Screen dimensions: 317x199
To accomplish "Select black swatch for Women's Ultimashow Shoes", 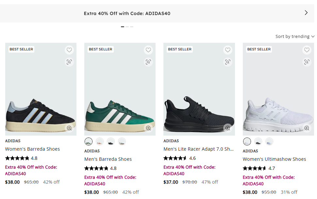I will 258,141.
